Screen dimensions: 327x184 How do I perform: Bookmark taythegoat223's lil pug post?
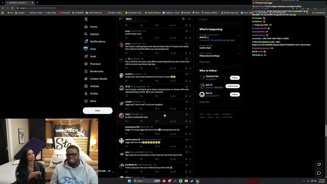click(186, 96)
